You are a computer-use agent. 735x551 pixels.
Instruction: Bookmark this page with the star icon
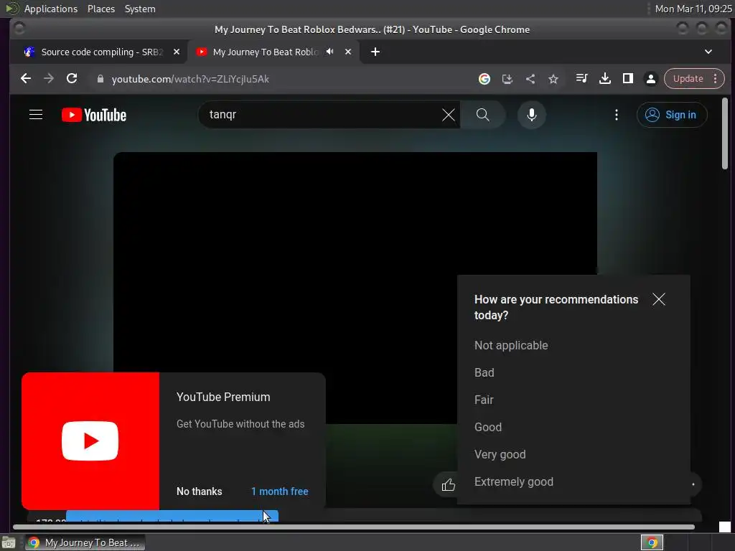pos(553,79)
